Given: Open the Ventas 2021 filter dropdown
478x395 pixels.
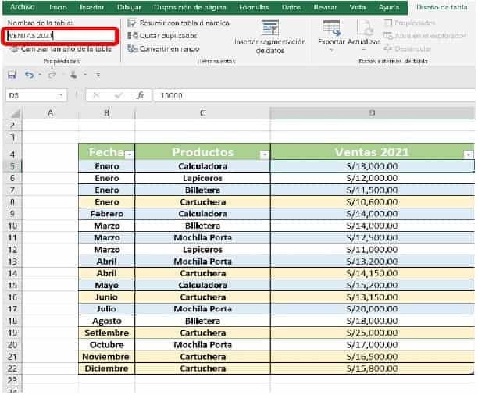Looking at the screenshot, I should [468, 155].
